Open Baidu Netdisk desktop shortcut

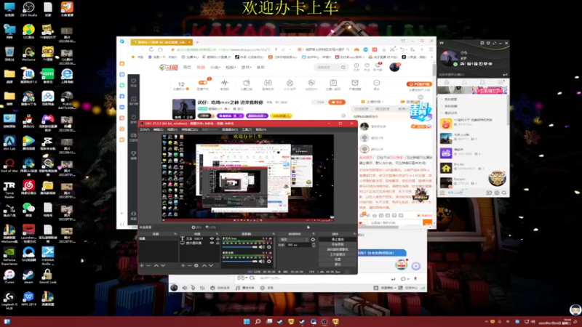(47, 98)
